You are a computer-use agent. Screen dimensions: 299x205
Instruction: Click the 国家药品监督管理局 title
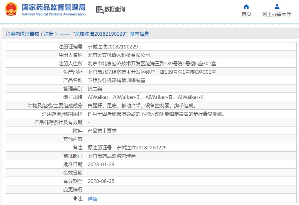point(54,7)
